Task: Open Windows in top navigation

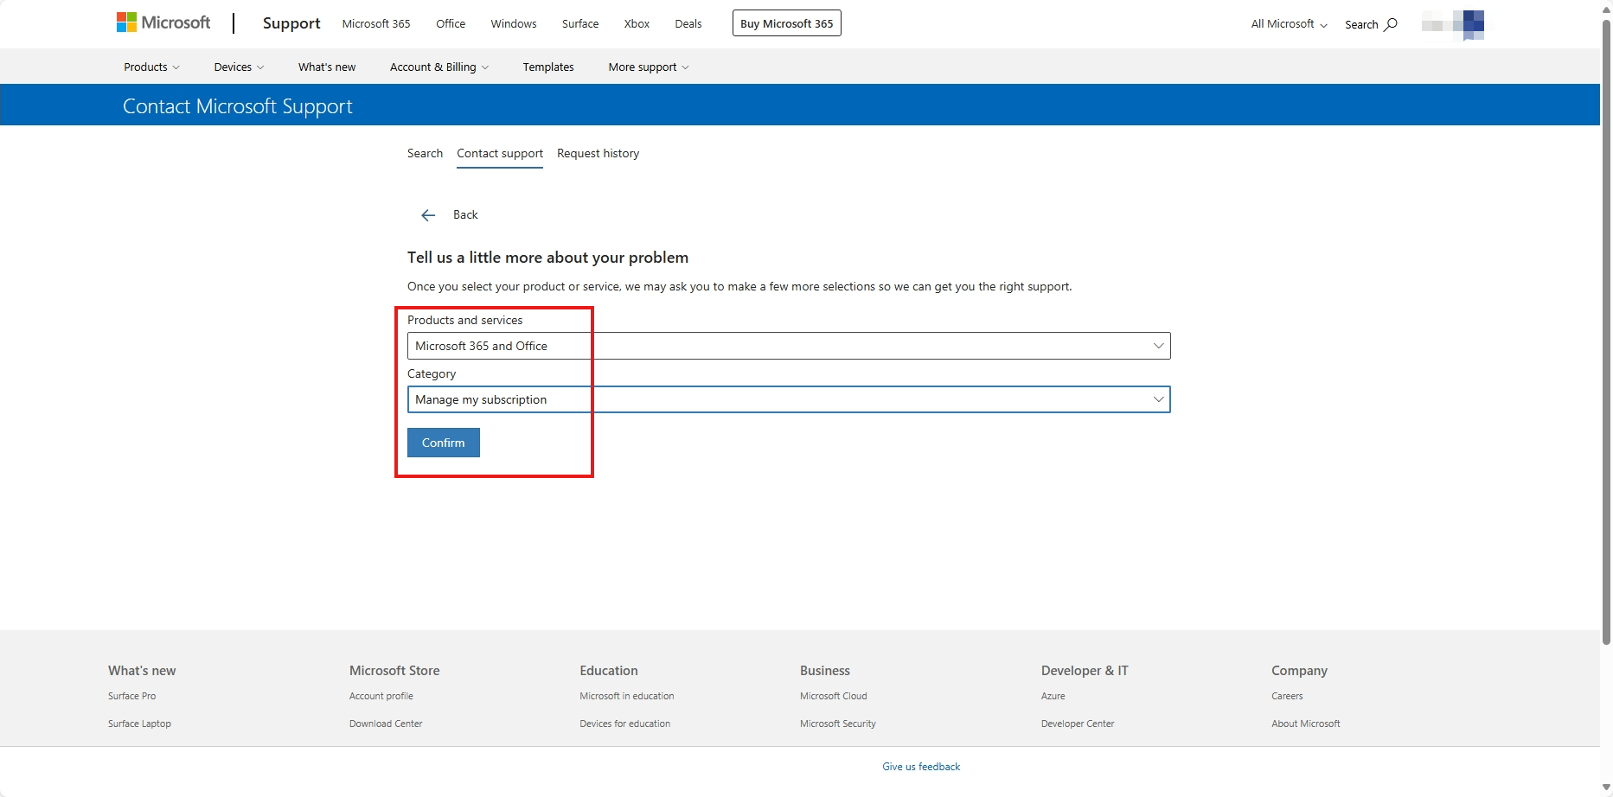Action: coord(514,23)
